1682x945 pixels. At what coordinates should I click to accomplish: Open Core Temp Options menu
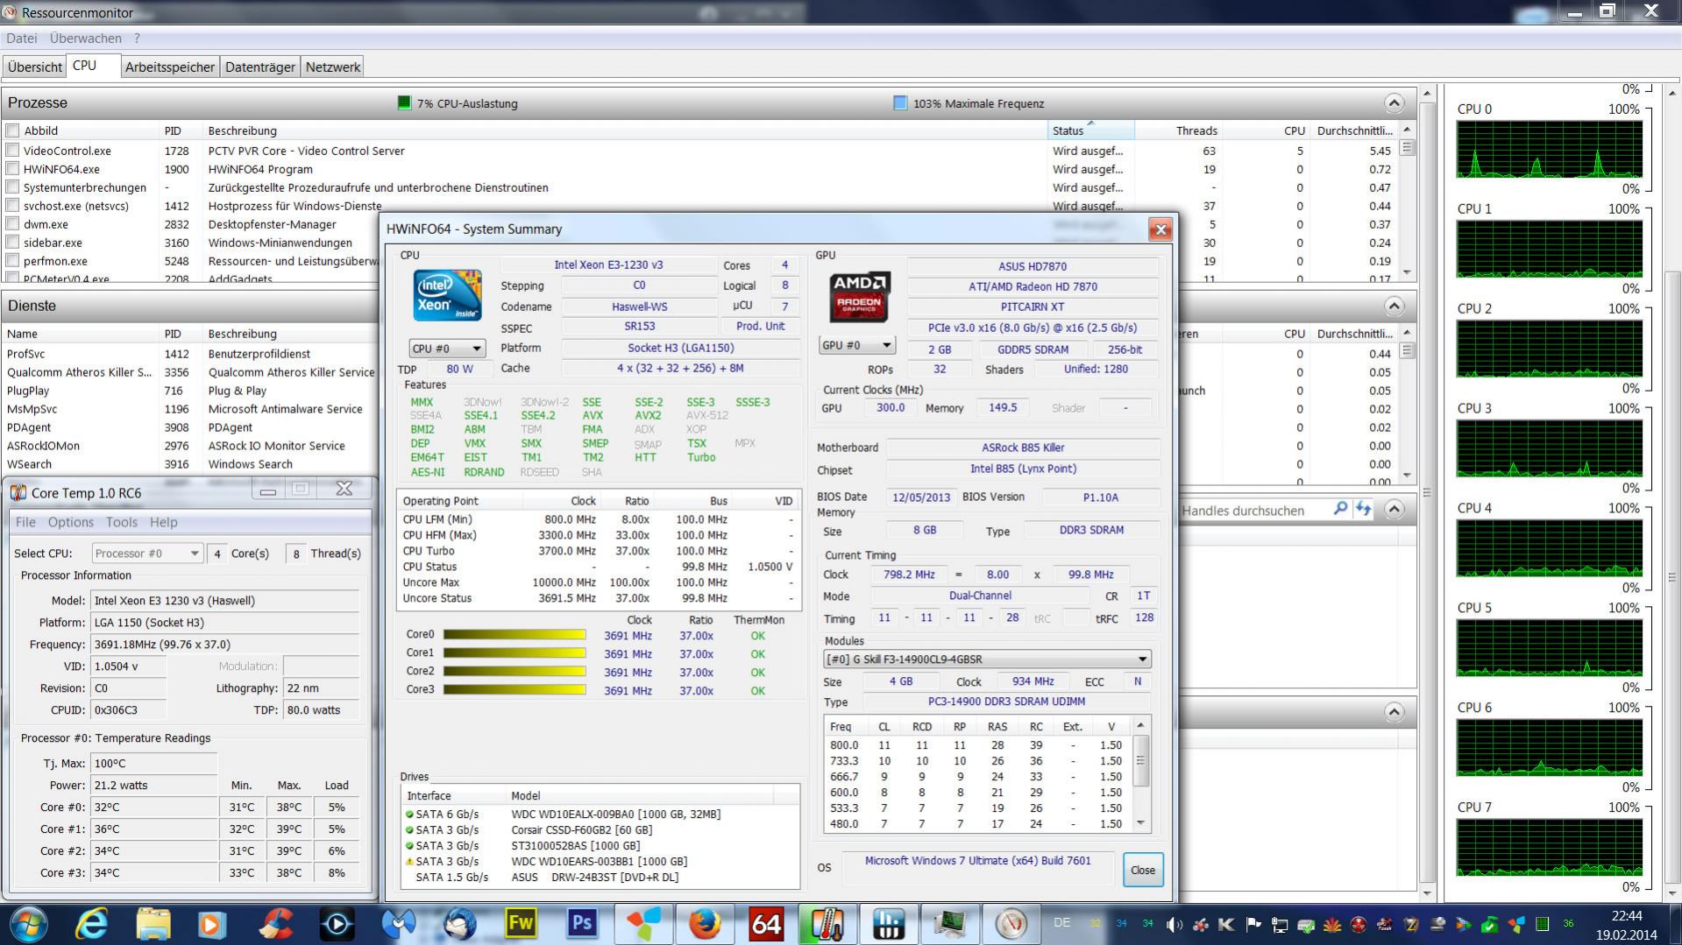pos(71,522)
